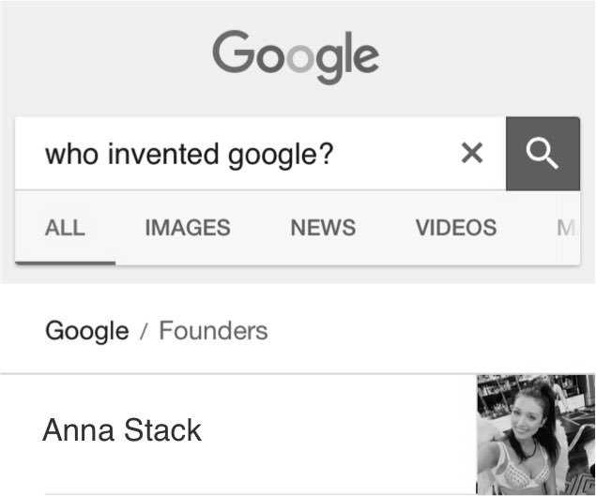596x496 pixels.
Task: Select the ALL results tab
Action: [65, 228]
